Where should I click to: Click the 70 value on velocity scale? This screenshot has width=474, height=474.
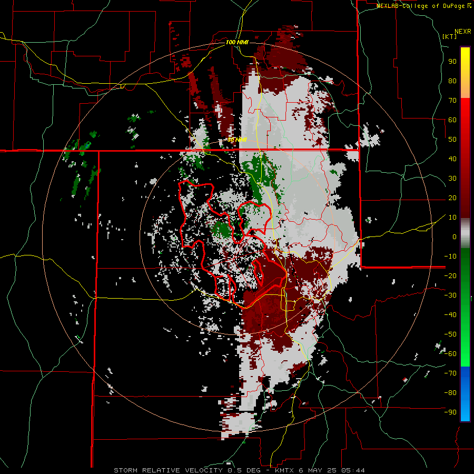tap(452, 101)
